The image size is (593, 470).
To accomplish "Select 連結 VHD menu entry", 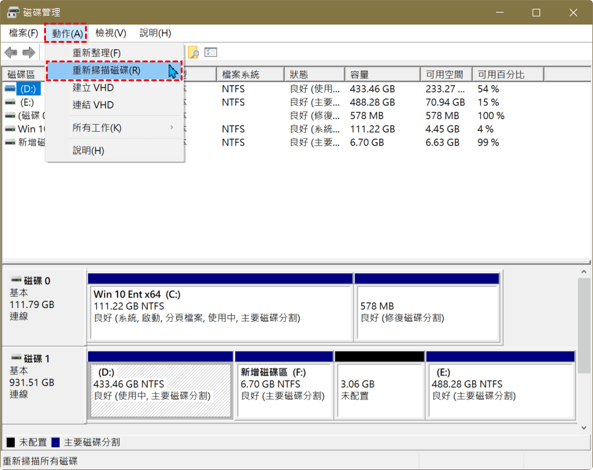I will [115, 105].
